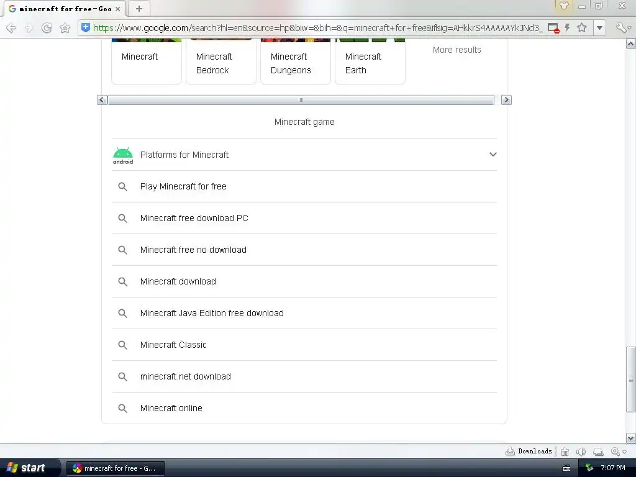
Task: Search 'Minecraft Classic' suggestion
Action: (x=304, y=345)
